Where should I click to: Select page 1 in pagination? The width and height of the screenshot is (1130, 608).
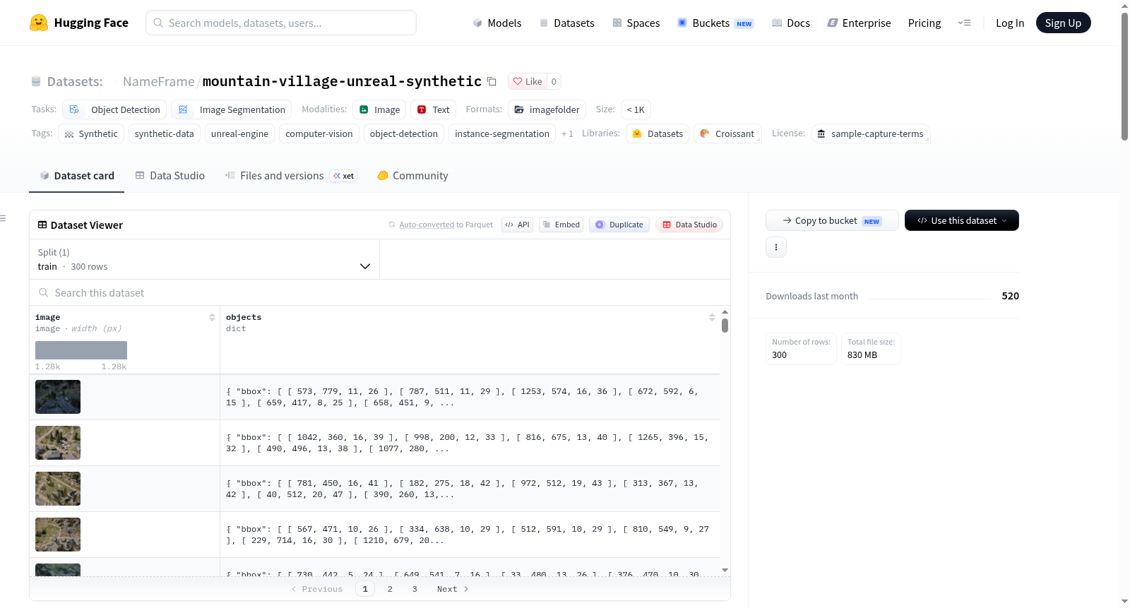[365, 589]
